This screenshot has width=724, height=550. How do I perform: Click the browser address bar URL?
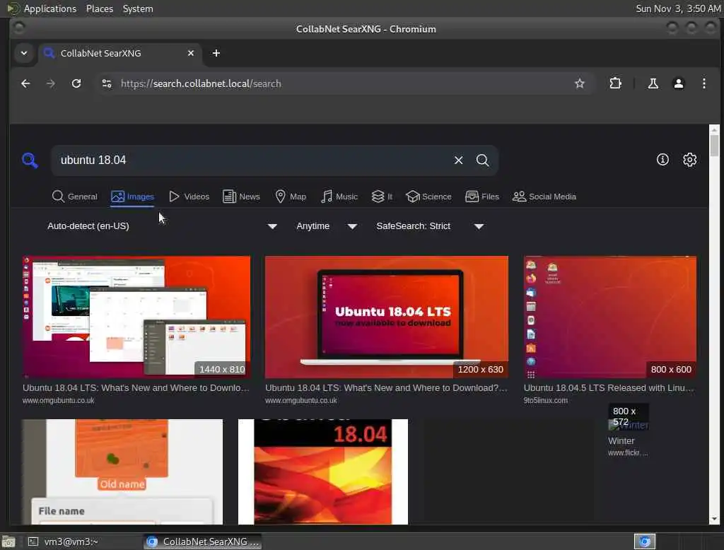(201, 83)
